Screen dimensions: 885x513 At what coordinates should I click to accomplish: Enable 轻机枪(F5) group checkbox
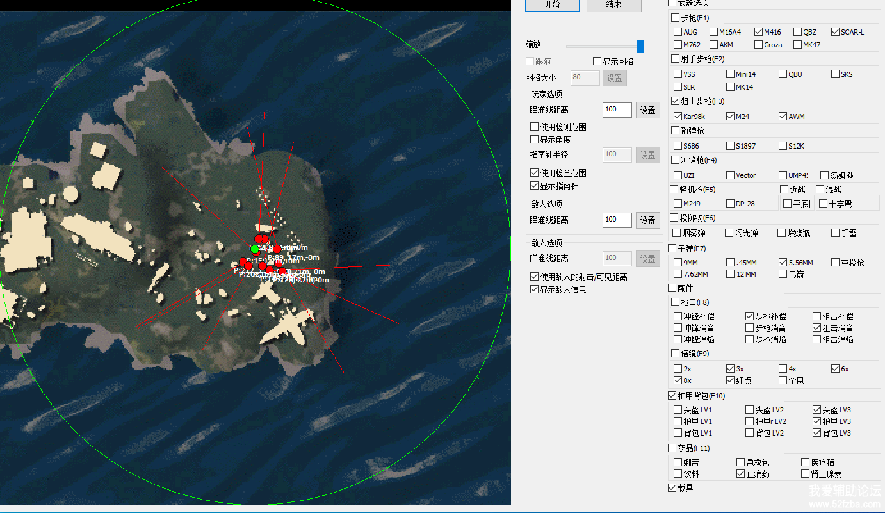[674, 190]
